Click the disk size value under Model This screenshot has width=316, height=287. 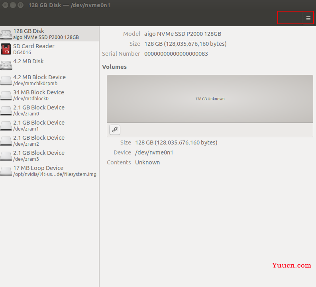(185, 44)
